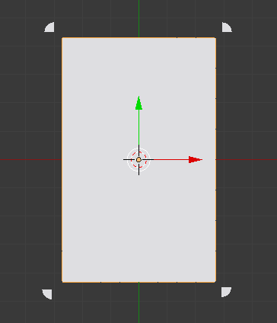
Task: Click the top-left corner of the plane
Action: click(62, 37)
